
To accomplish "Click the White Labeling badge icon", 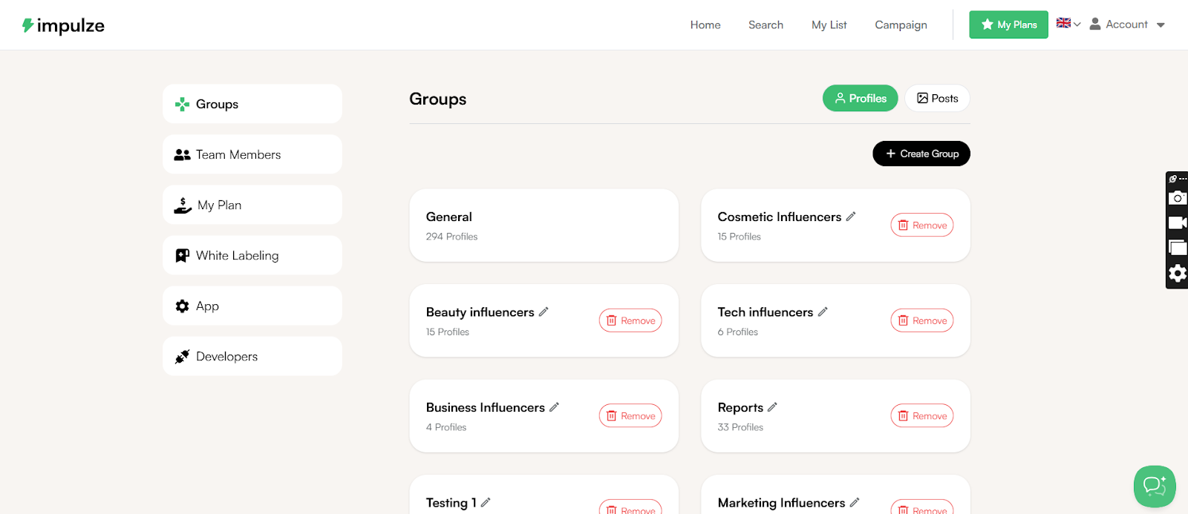I will pyautogui.click(x=182, y=256).
